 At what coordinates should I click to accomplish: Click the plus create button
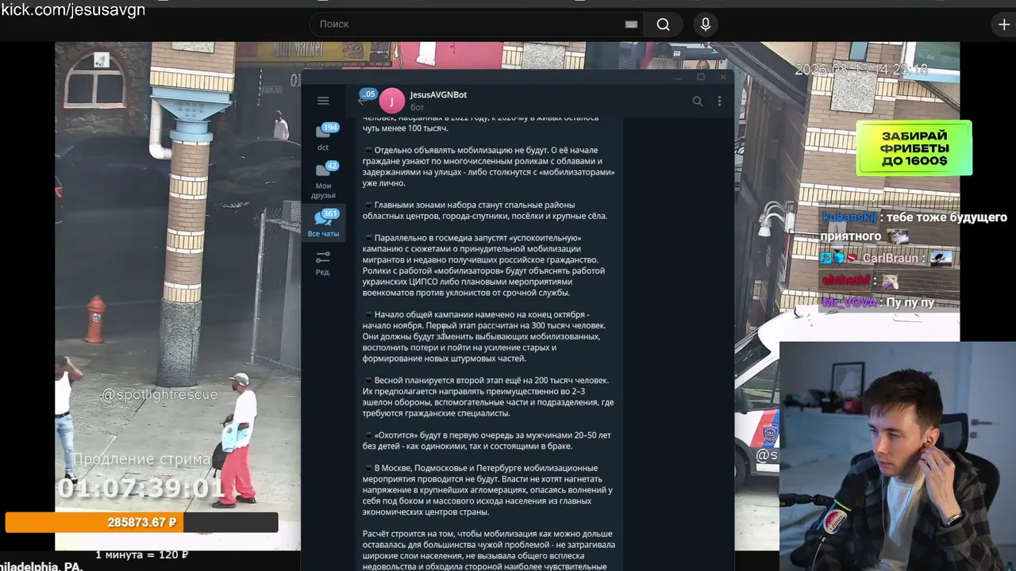coord(1003,25)
